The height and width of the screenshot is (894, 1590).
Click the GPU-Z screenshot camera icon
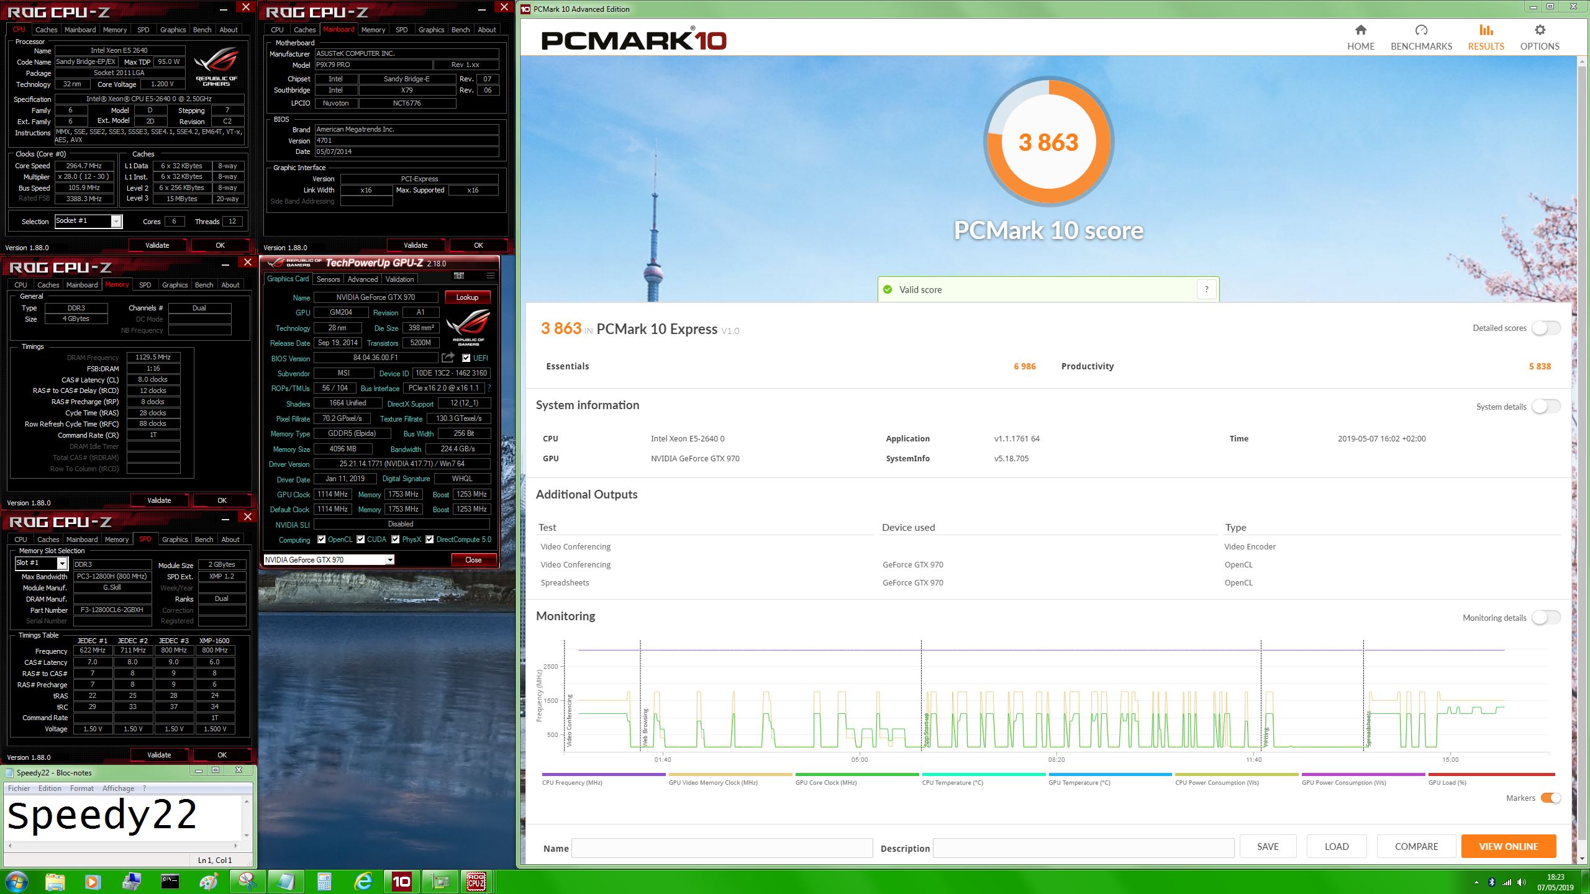coord(459,276)
